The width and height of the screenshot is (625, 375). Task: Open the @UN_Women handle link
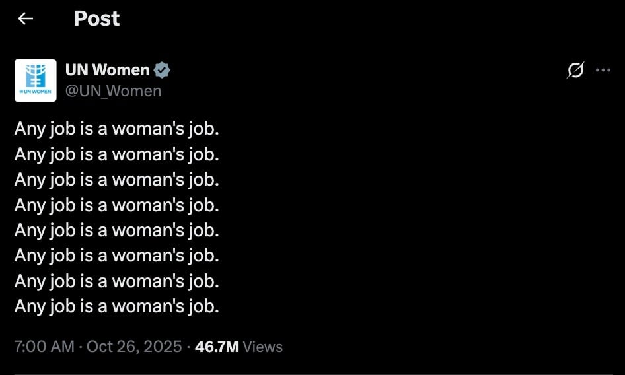click(113, 91)
